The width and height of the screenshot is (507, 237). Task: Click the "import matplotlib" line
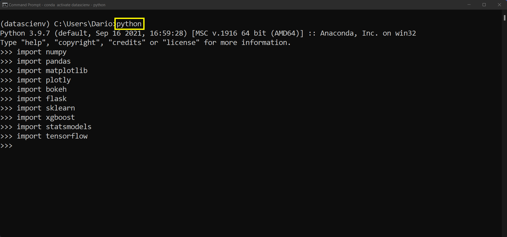pos(52,71)
